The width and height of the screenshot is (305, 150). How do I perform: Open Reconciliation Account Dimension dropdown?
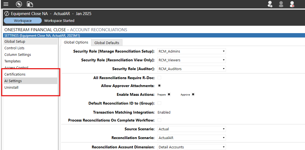point(191,147)
